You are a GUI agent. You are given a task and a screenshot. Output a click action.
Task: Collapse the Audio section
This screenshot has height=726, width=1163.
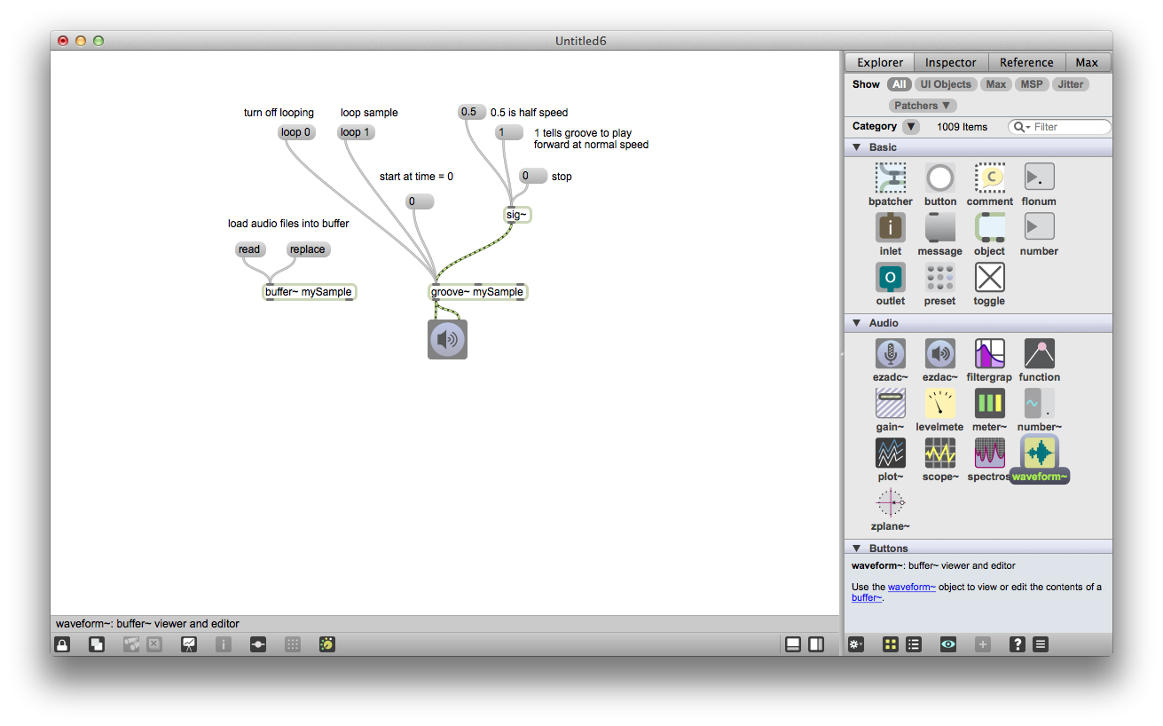(857, 323)
